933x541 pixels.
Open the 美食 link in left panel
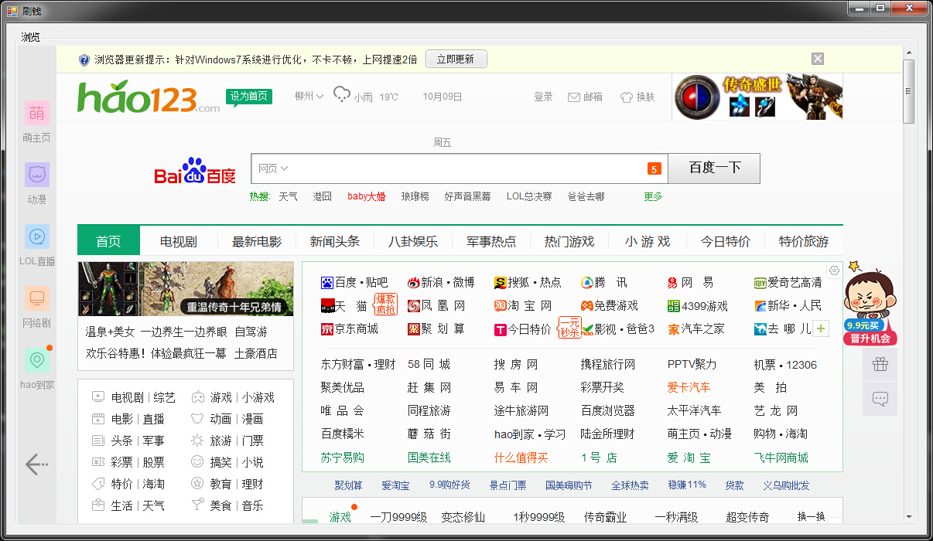(220, 505)
